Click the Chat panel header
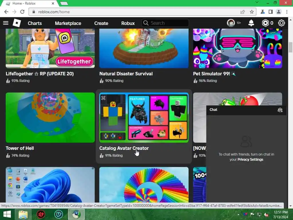293x220 pixels. (x=246, y=110)
